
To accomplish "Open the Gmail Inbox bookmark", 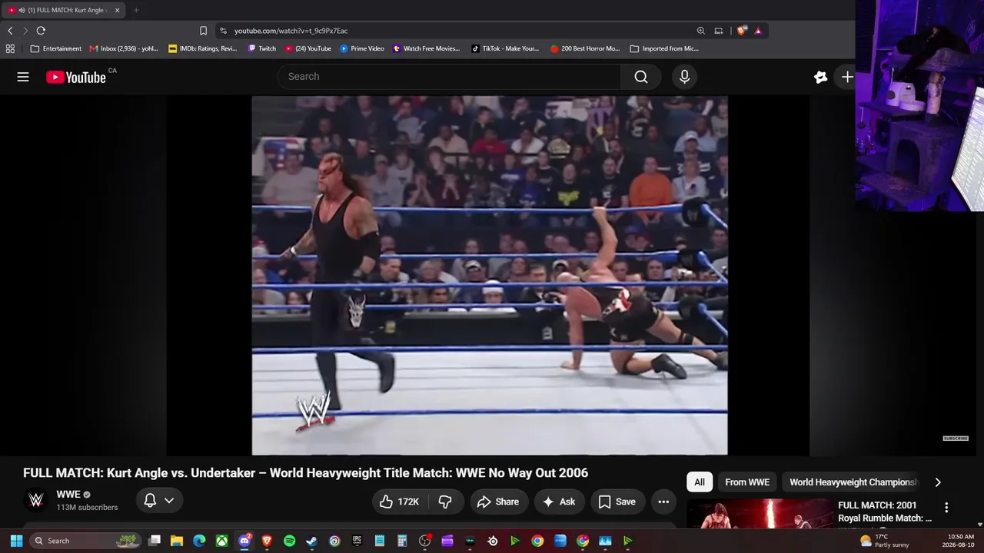I will [x=124, y=48].
